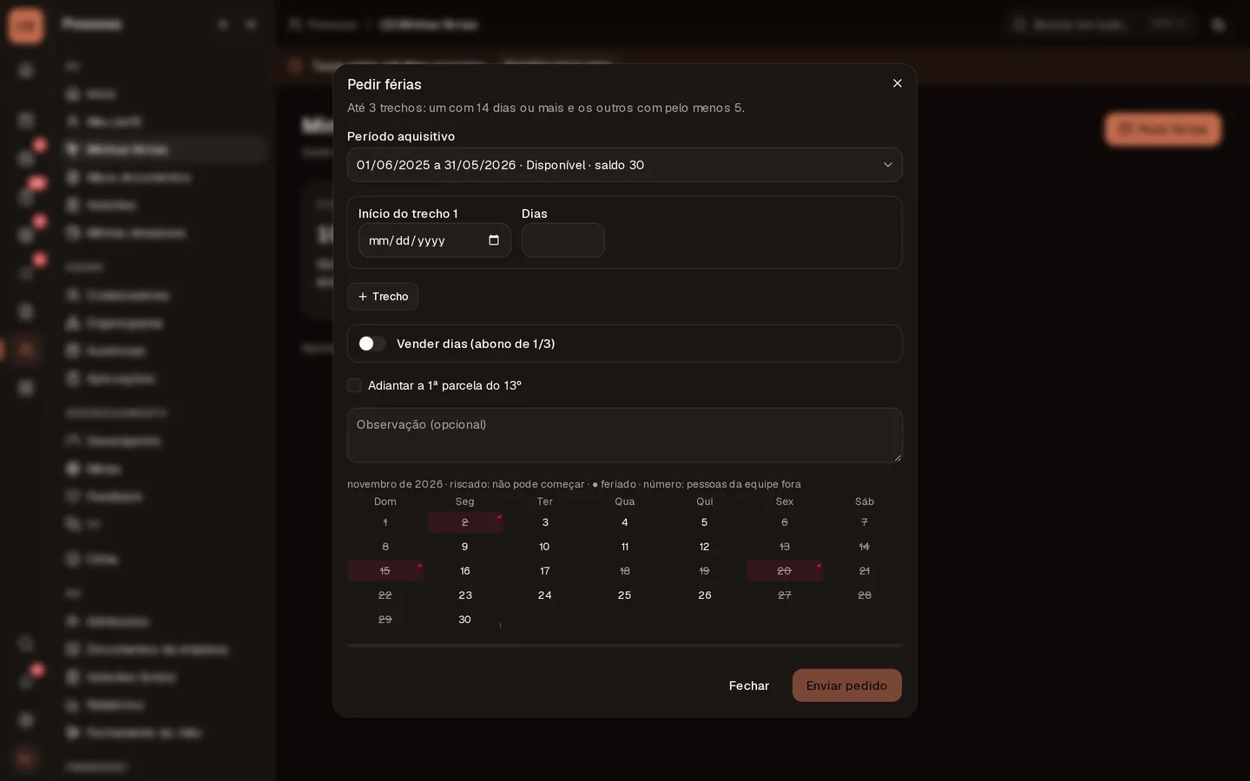Click the Fechar button
This screenshot has height=781, width=1250.
pyautogui.click(x=749, y=686)
